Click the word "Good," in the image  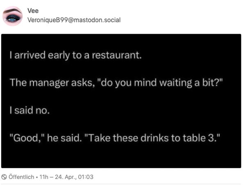tap(25, 137)
